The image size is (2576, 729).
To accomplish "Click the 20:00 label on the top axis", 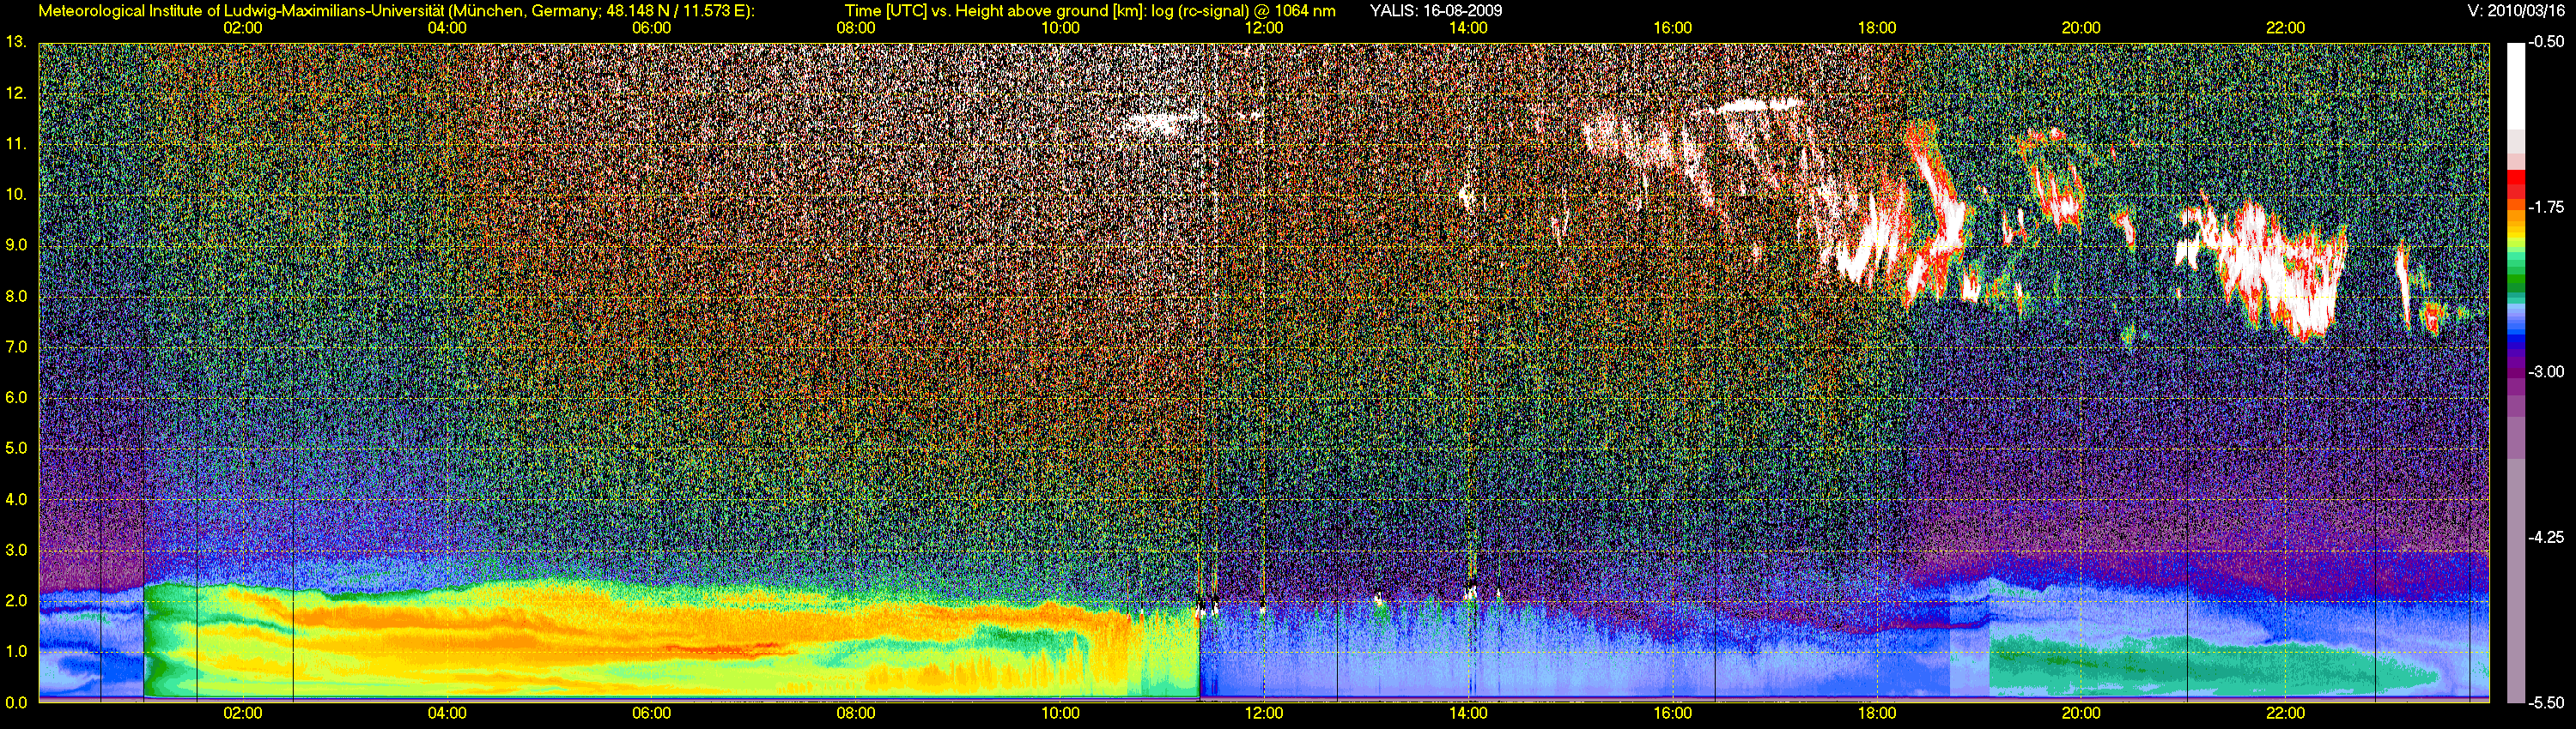I will [2081, 28].
